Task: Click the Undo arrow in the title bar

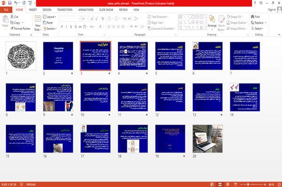Action: pos(16,3)
